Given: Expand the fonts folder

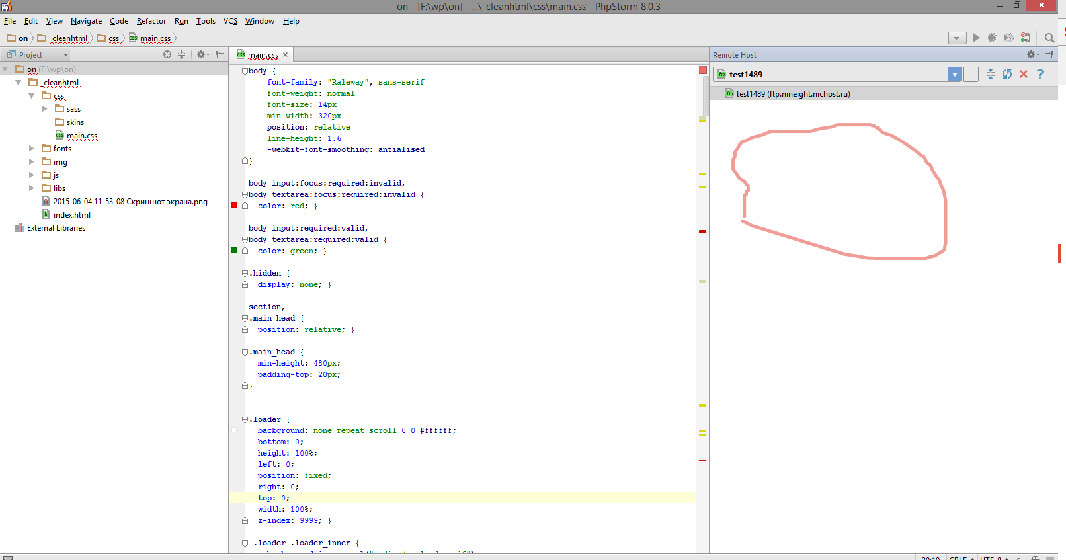Looking at the screenshot, I should point(32,149).
